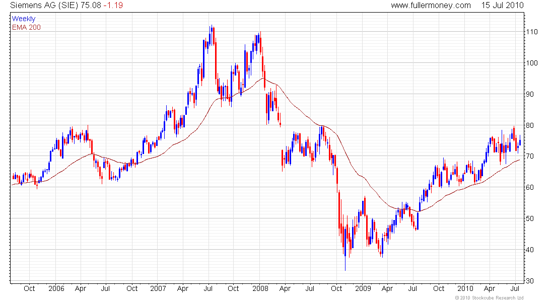The width and height of the screenshot is (554, 302).
Task: Click the 2006 year axis label
Action: (56, 288)
